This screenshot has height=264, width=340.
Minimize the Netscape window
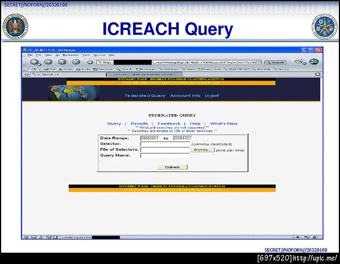point(304,50)
